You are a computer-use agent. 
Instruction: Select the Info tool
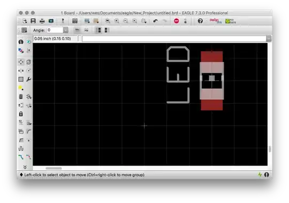21,42
